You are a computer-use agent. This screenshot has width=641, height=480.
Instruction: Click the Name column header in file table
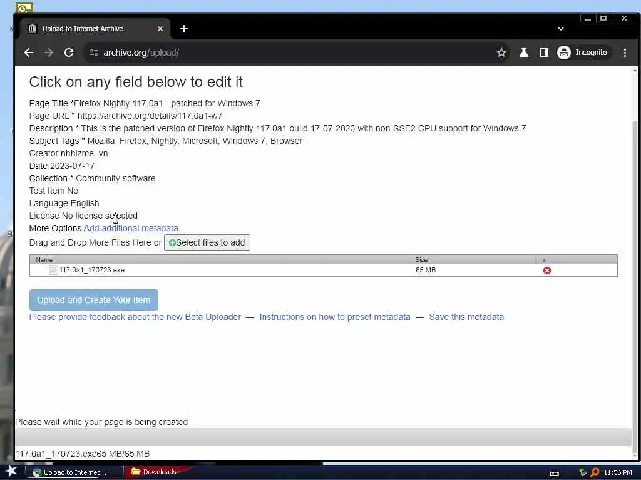[x=219, y=259]
